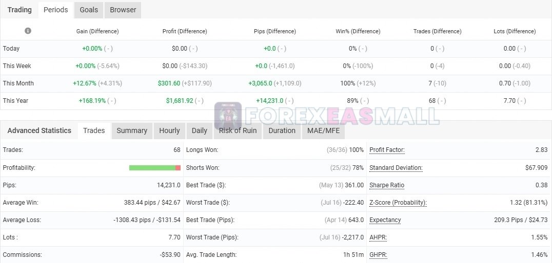Open the Summary statistics tab
552x263 pixels.
(x=132, y=130)
